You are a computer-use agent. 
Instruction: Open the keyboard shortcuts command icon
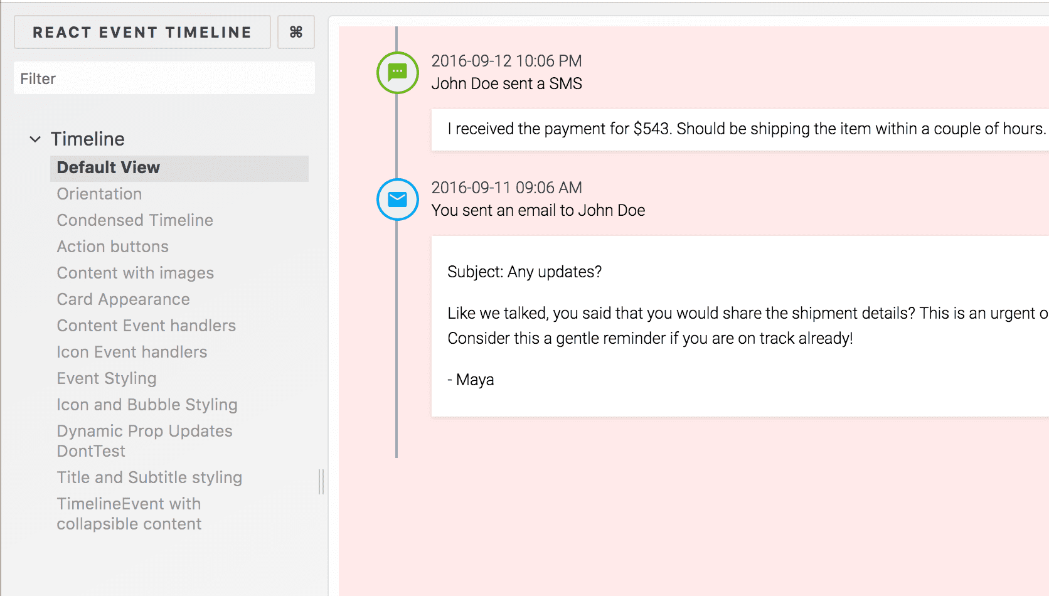tap(296, 32)
